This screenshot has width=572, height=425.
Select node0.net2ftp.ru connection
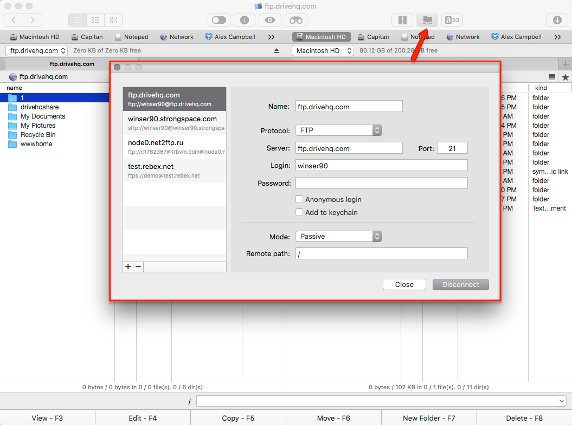(175, 146)
